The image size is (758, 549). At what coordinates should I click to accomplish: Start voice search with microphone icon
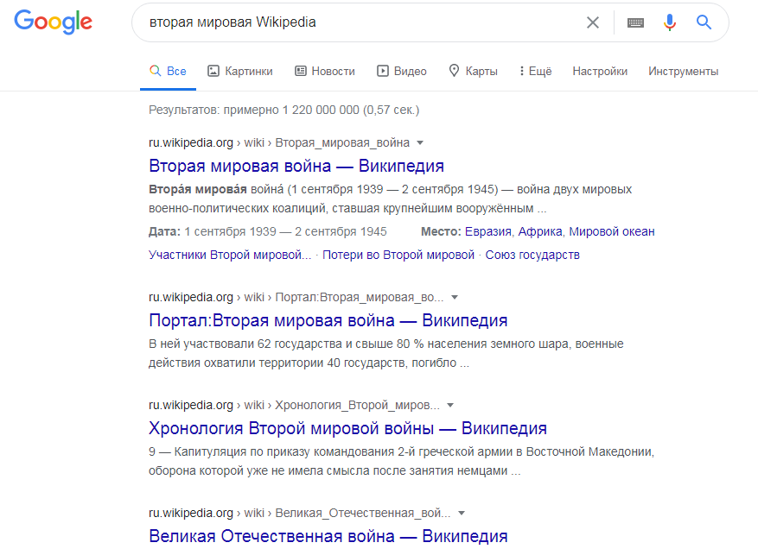pos(670,22)
